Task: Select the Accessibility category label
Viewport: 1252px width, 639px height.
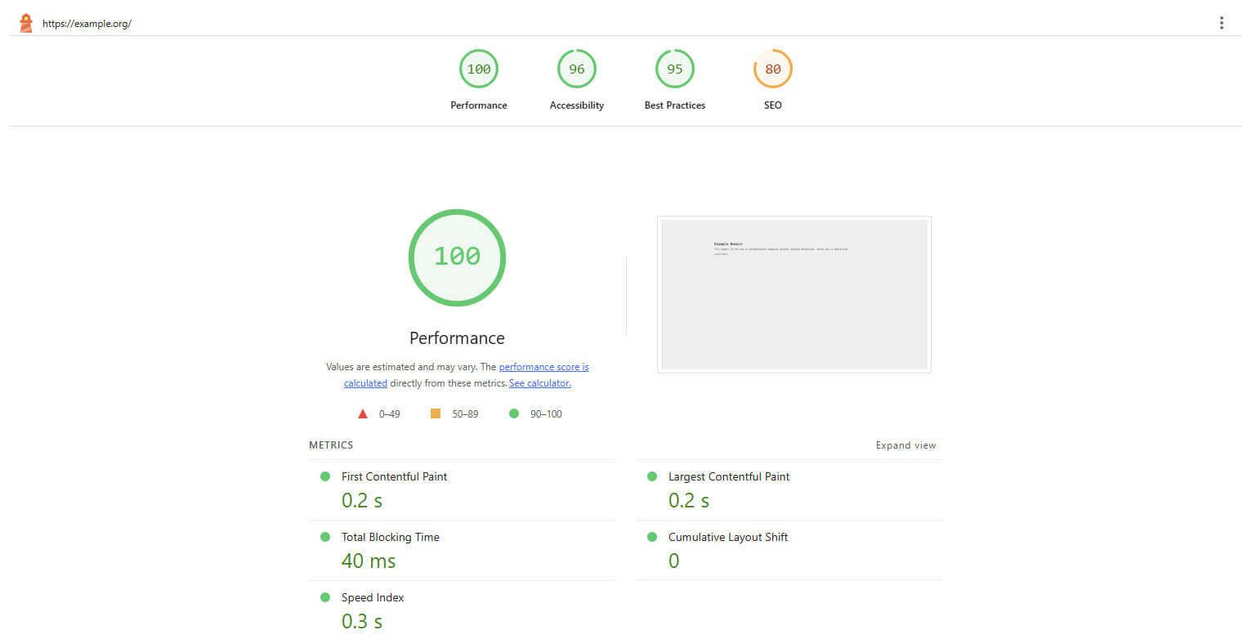Action: [577, 105]
